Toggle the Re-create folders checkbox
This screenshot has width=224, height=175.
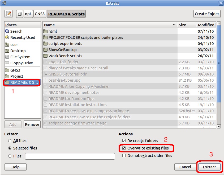point(124,141)
